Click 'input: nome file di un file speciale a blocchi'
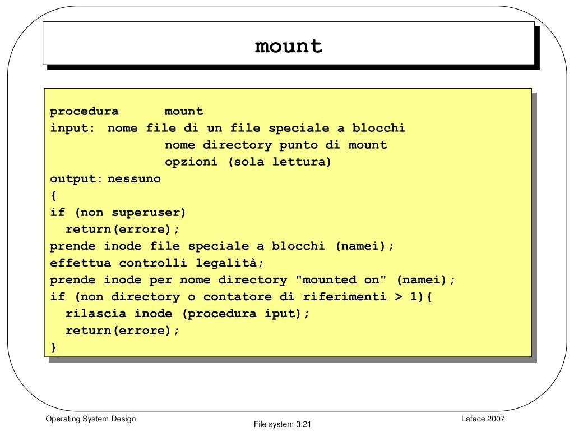The image size is (574, 431). pyautogui.click(x=228, y=129)
